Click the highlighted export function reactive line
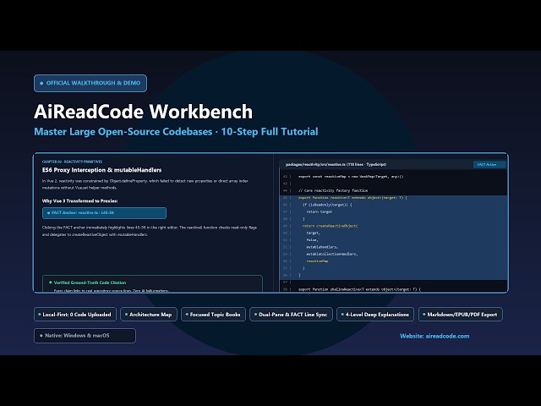 click(352, 198)
